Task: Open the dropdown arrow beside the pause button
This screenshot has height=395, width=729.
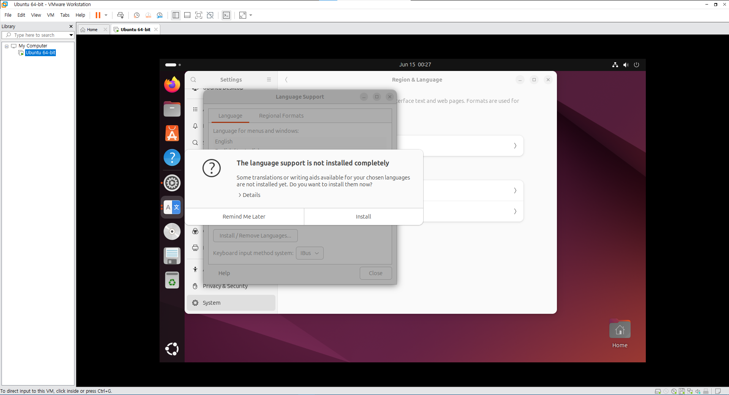Action: click(x=106, y=15)
